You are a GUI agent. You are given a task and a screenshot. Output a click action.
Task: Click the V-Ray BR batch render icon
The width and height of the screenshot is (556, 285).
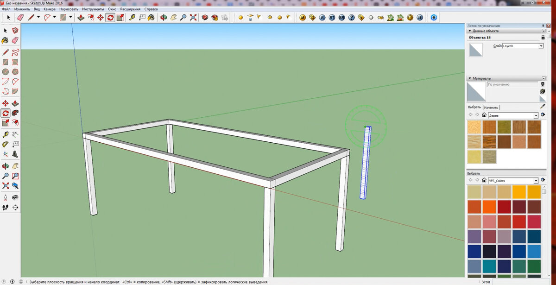[x=341, y=17]
